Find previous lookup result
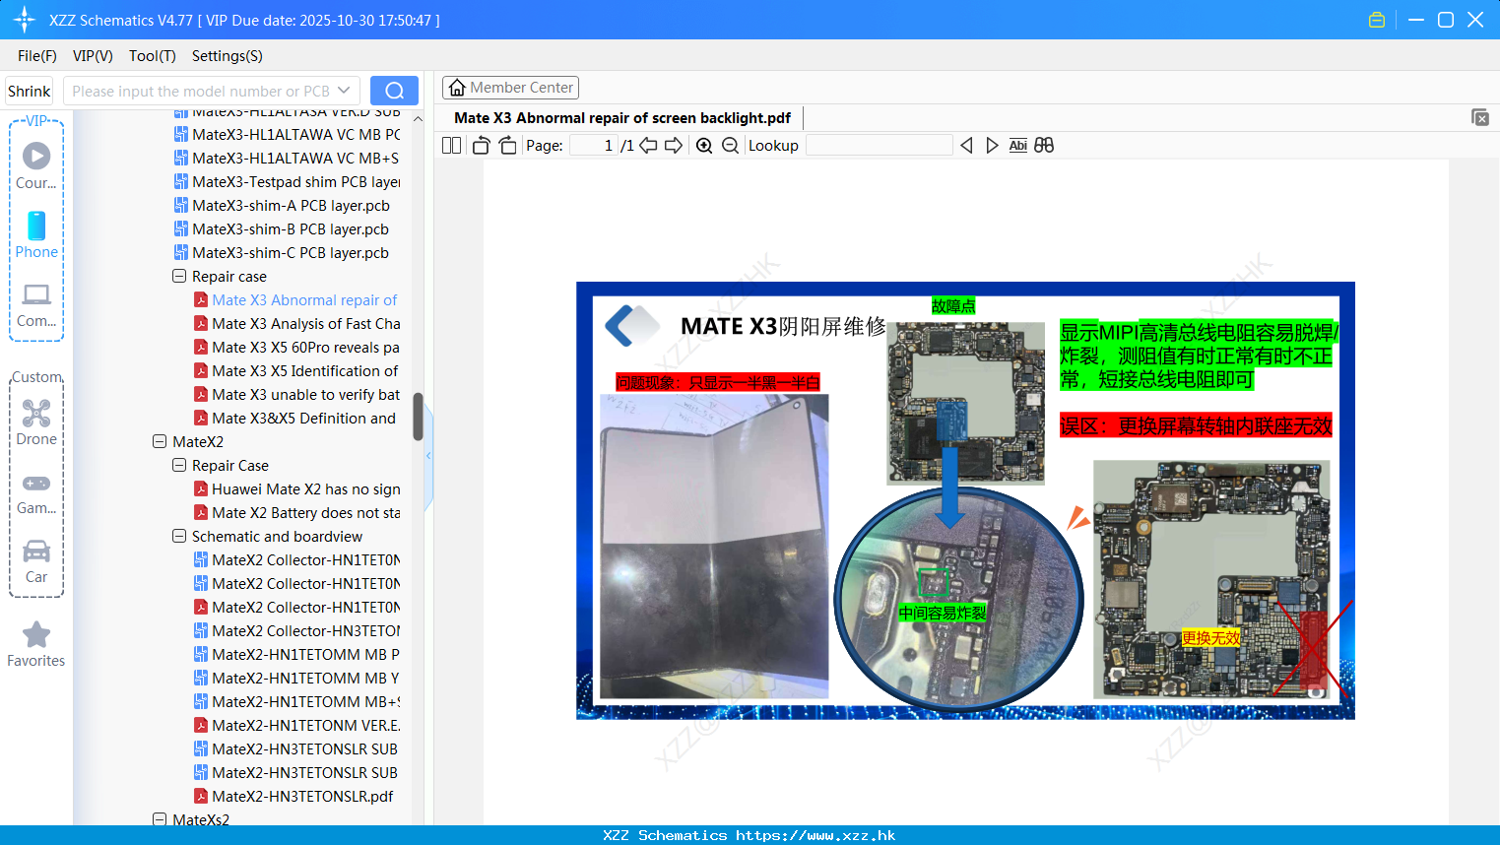Screen dimensions: 1500x845 [966, 145]
